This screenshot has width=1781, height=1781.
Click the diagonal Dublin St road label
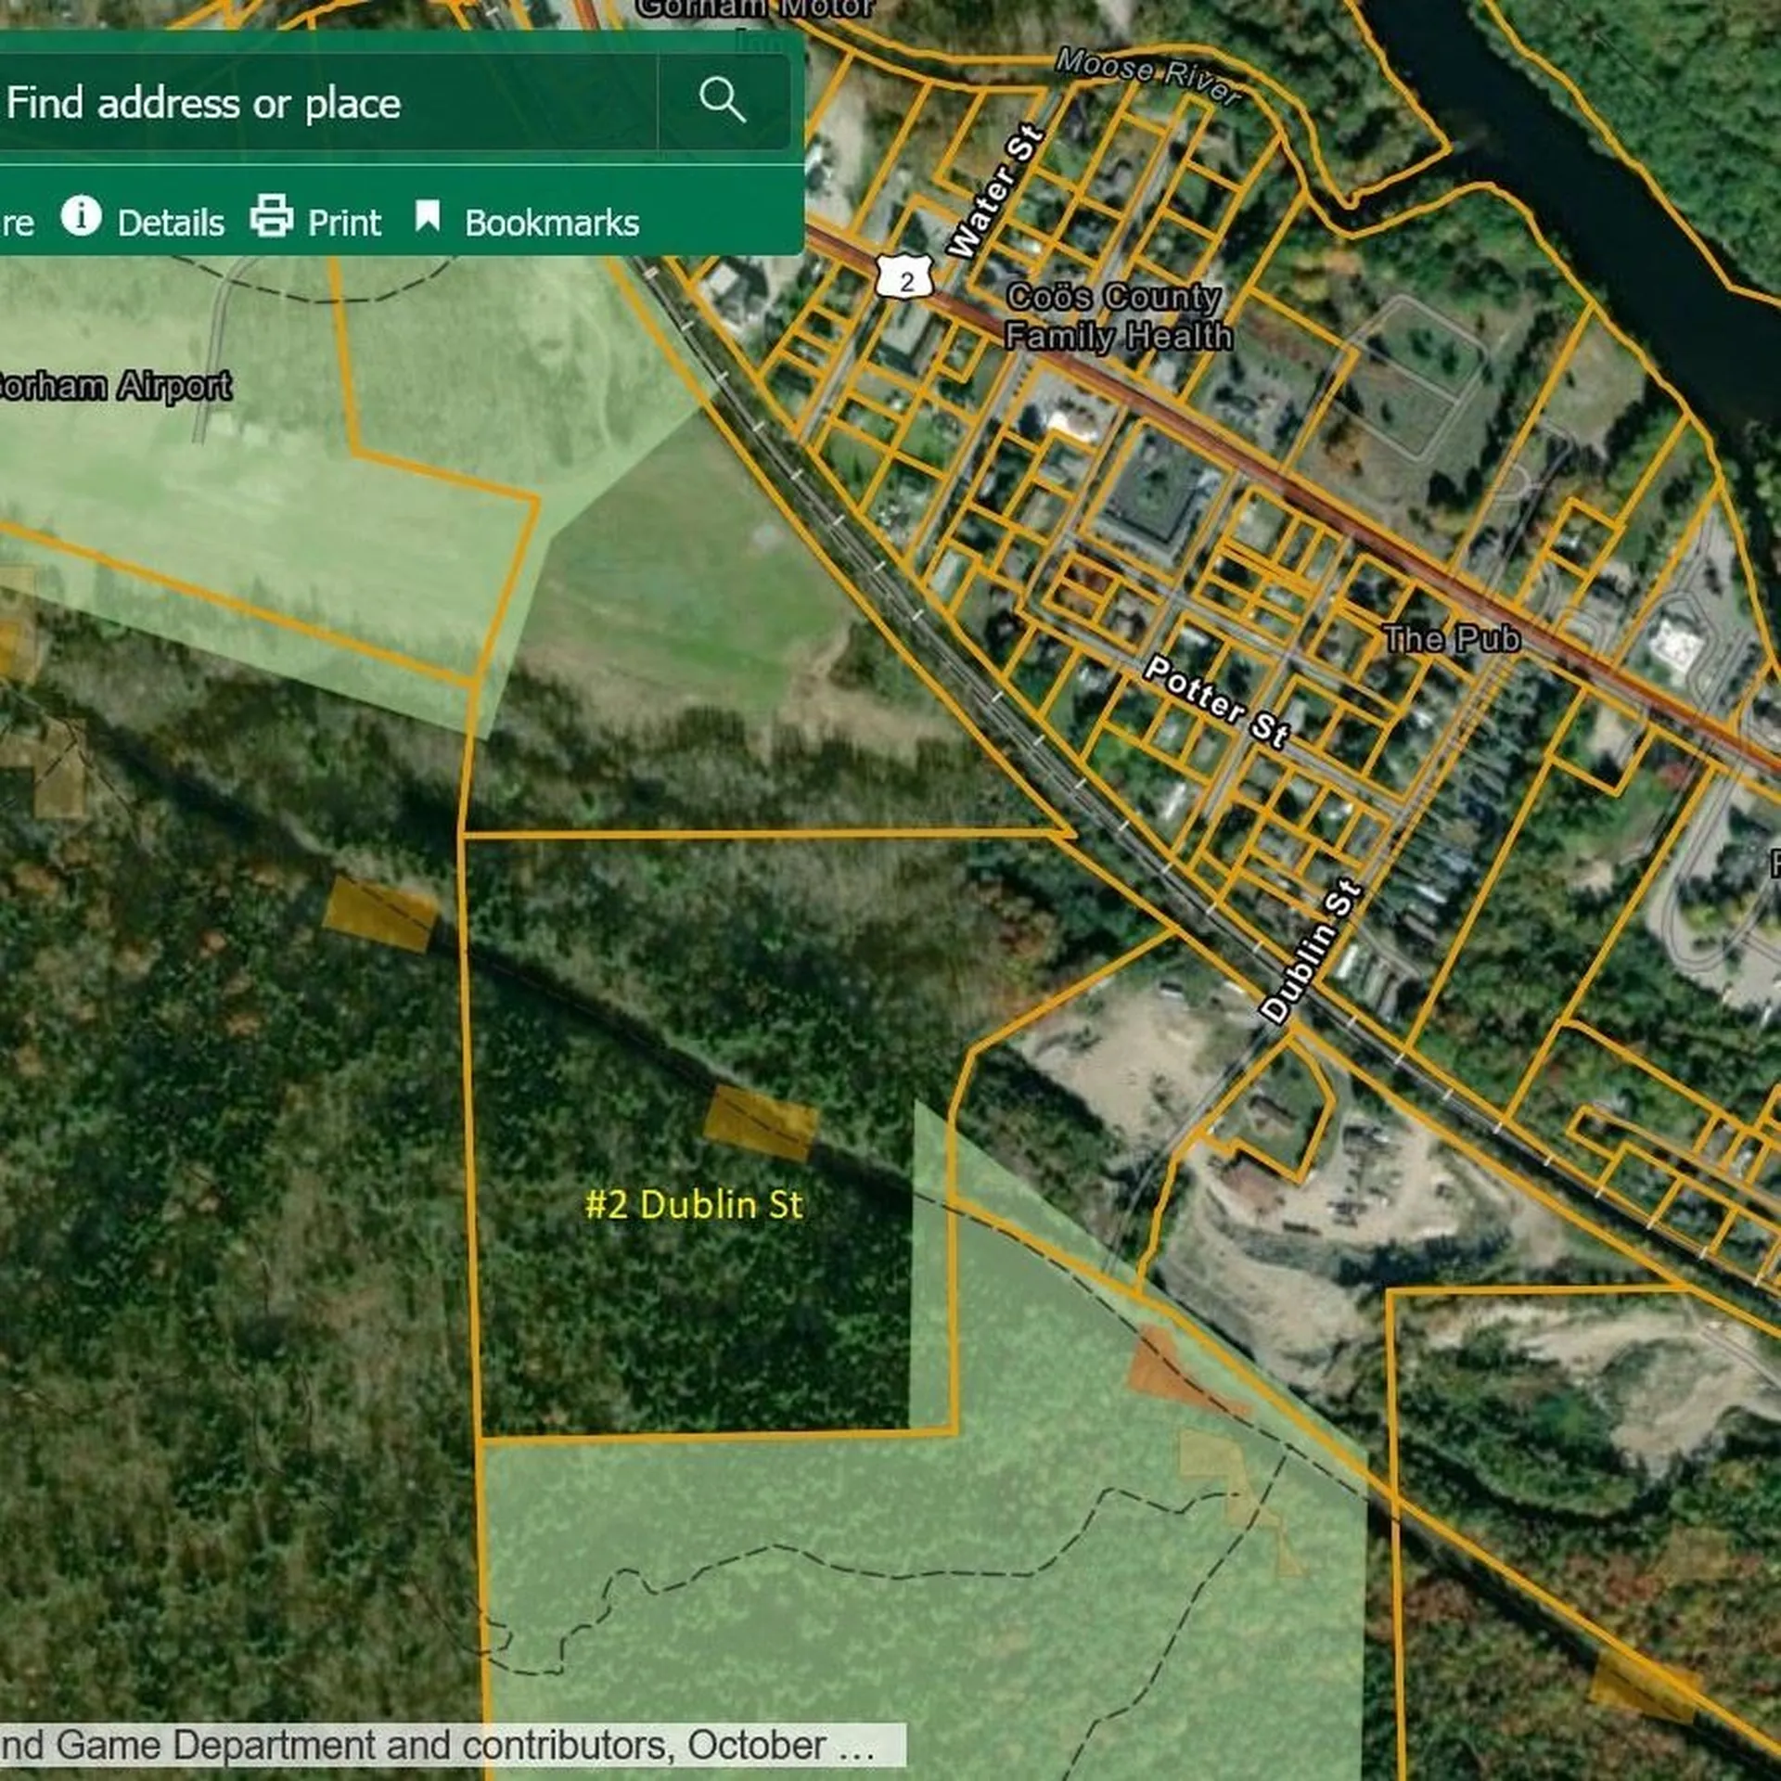(1312, 953)
